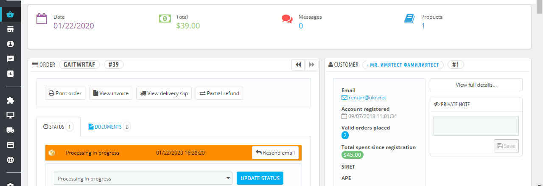View full details of customer
This screenshot has width=543, height=186.
(476, 85)
